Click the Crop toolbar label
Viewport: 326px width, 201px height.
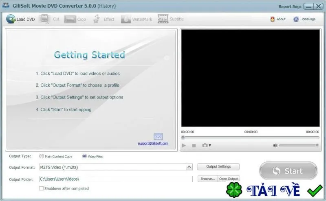[x=81, y=19]
